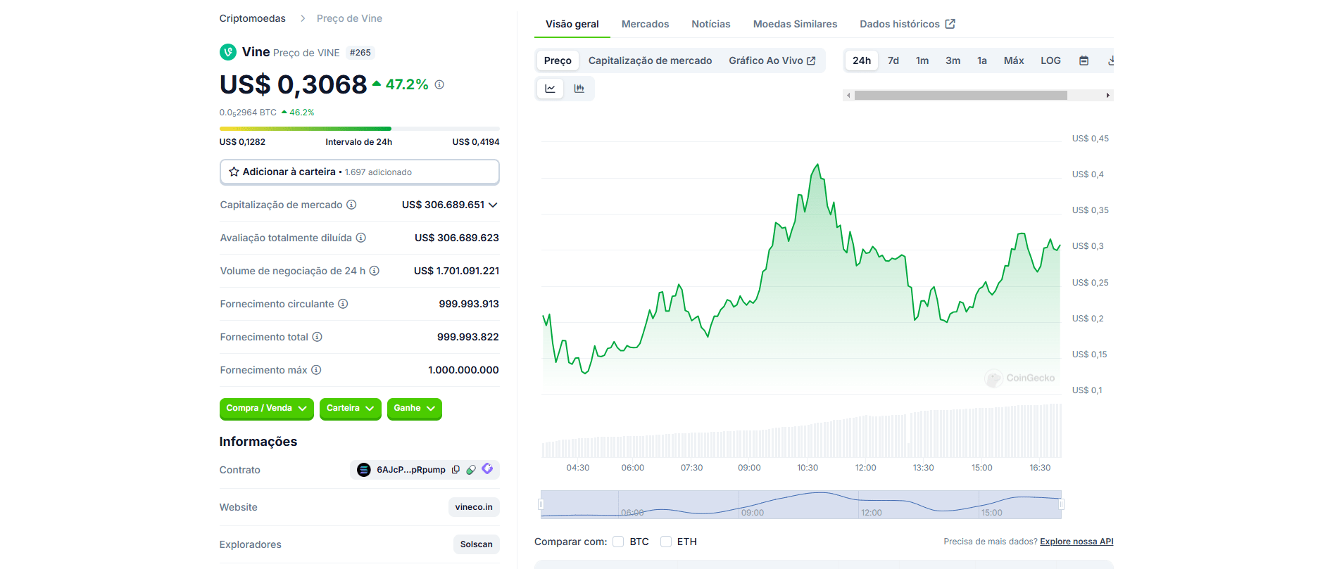The image size is (1325, 569).
Task: Click the left handle of the chart range navigator
Action: tap(541, 504)
